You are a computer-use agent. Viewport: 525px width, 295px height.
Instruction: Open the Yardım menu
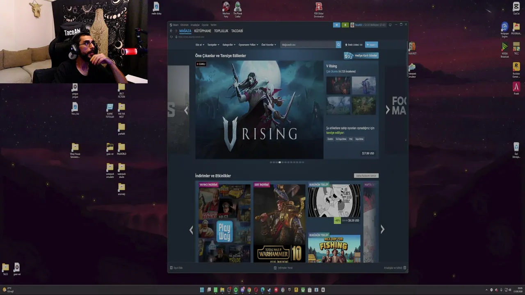[x=213, y=25]
